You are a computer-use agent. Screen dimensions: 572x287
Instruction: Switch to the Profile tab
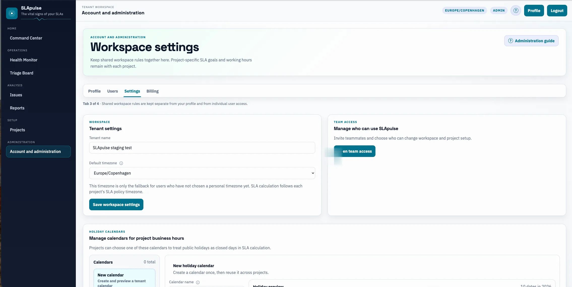coord(94,91)
